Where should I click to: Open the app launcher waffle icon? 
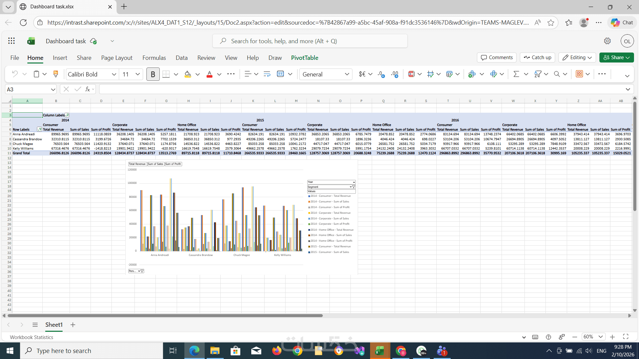coord(12,41)
